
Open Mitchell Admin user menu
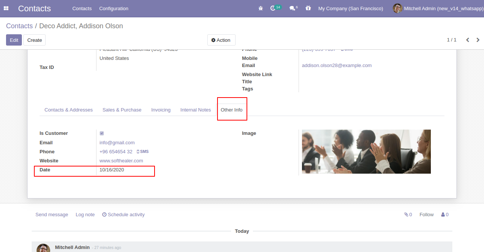point(438,8)
